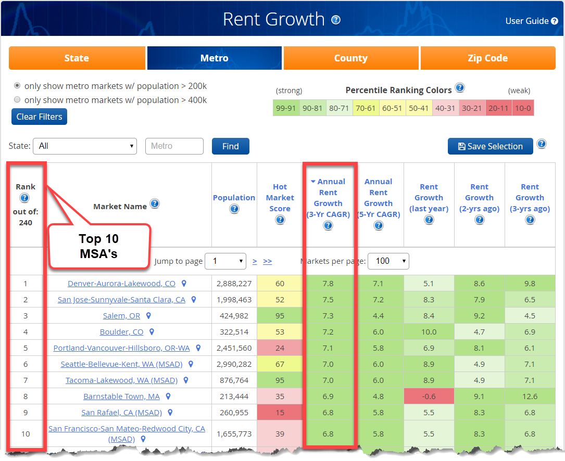565x461 pixels.
Task: Switch to the Metro tab
Action: (x=215, y=58)
